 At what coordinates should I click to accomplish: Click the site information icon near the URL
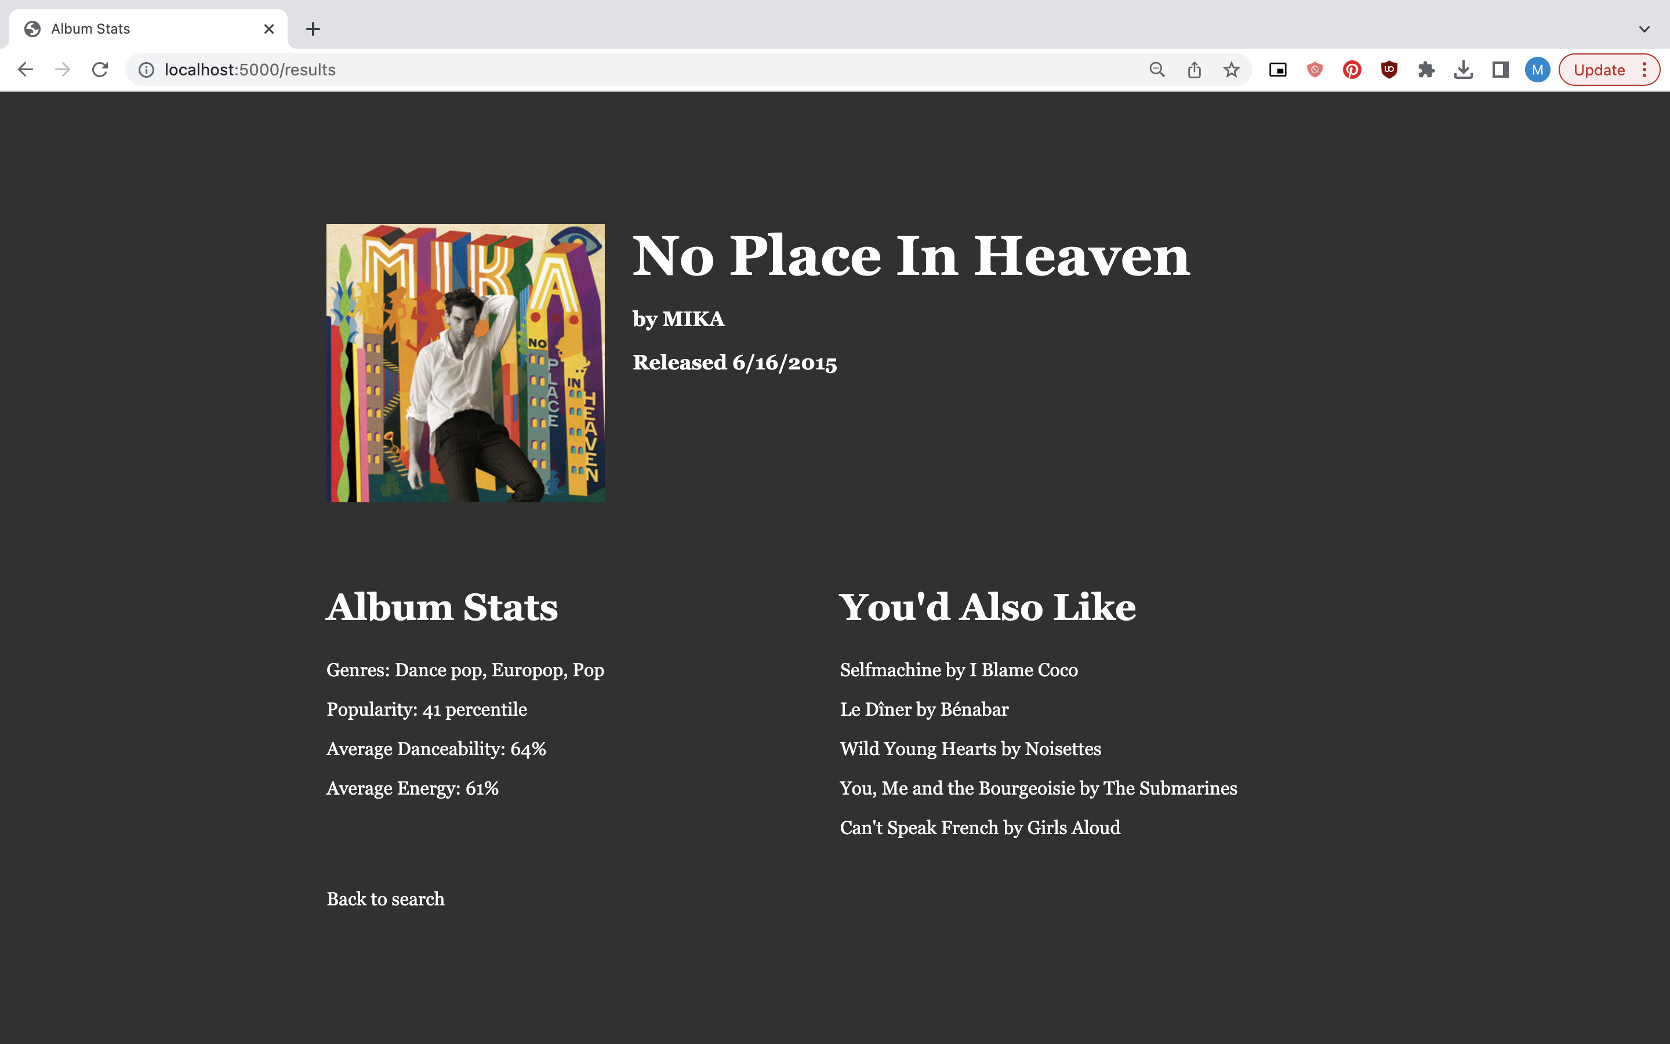click(x=146, y=69)
